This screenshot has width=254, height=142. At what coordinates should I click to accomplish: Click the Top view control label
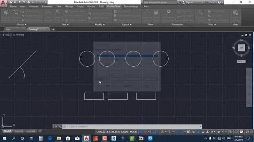tap(6, 35)
